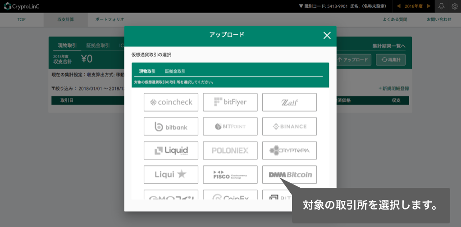Select the Liquid exchange
This screenshot has height=227, width=461.
point(171,150)
